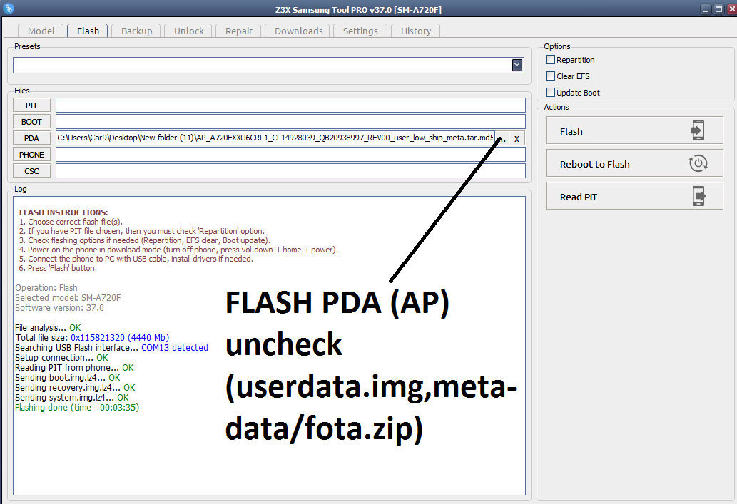Image resolution: width=737 pixels, height=504 pixels.
Task: Maximize the Z3X Samsung Tool window
Action: click(x=718, y=9)
